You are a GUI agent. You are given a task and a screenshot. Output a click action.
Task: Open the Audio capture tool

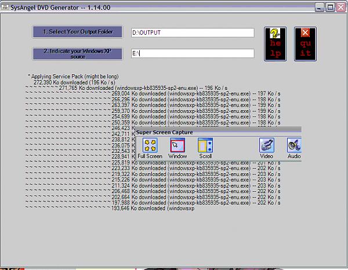[294, 145]
